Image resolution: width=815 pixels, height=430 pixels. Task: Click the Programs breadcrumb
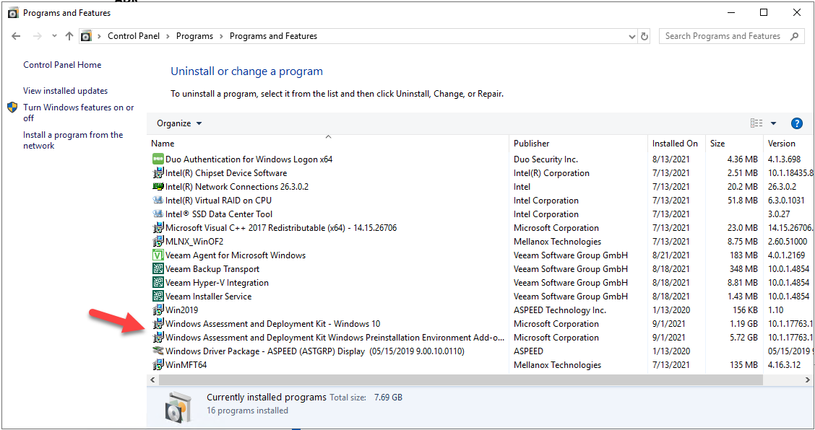tap(194, 36)
